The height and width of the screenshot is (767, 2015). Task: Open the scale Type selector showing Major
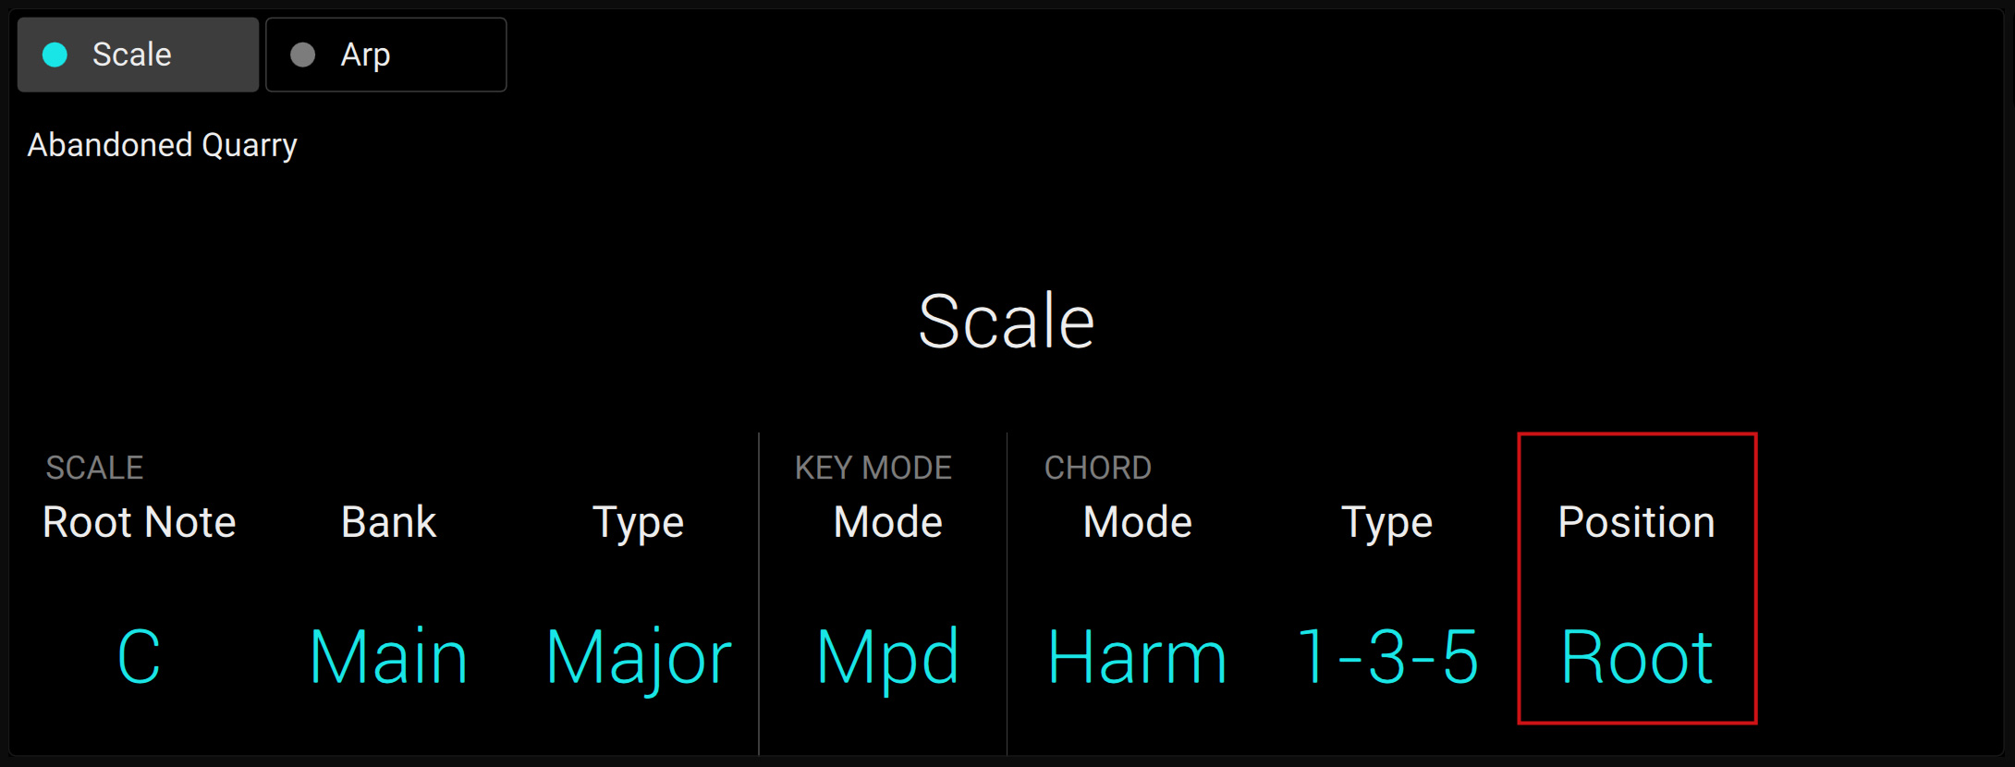tap(638, 656)
